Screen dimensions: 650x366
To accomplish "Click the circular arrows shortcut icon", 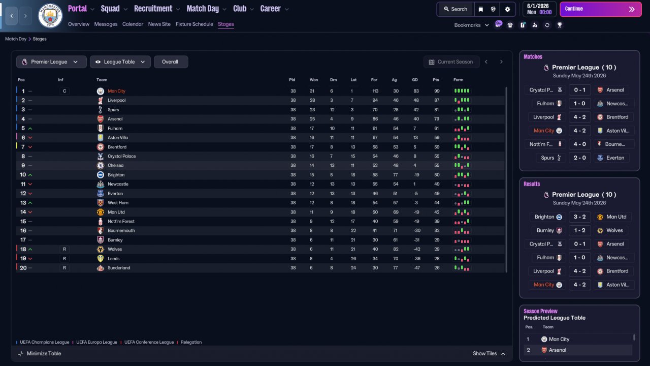I will click(x=547, y=25).
